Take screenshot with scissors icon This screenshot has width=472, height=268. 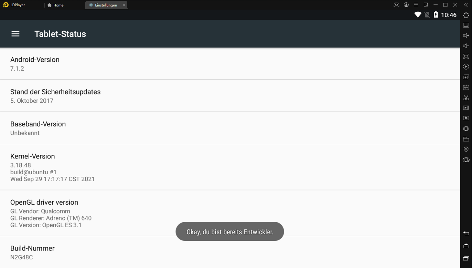[x=466, y=97]
